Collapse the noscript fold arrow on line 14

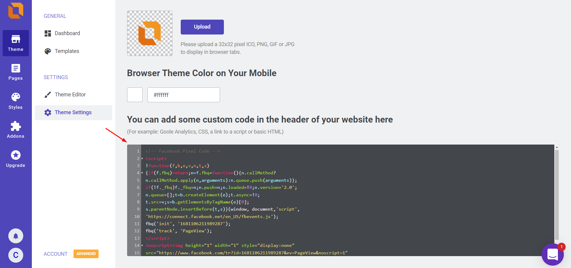click(142, 246)
